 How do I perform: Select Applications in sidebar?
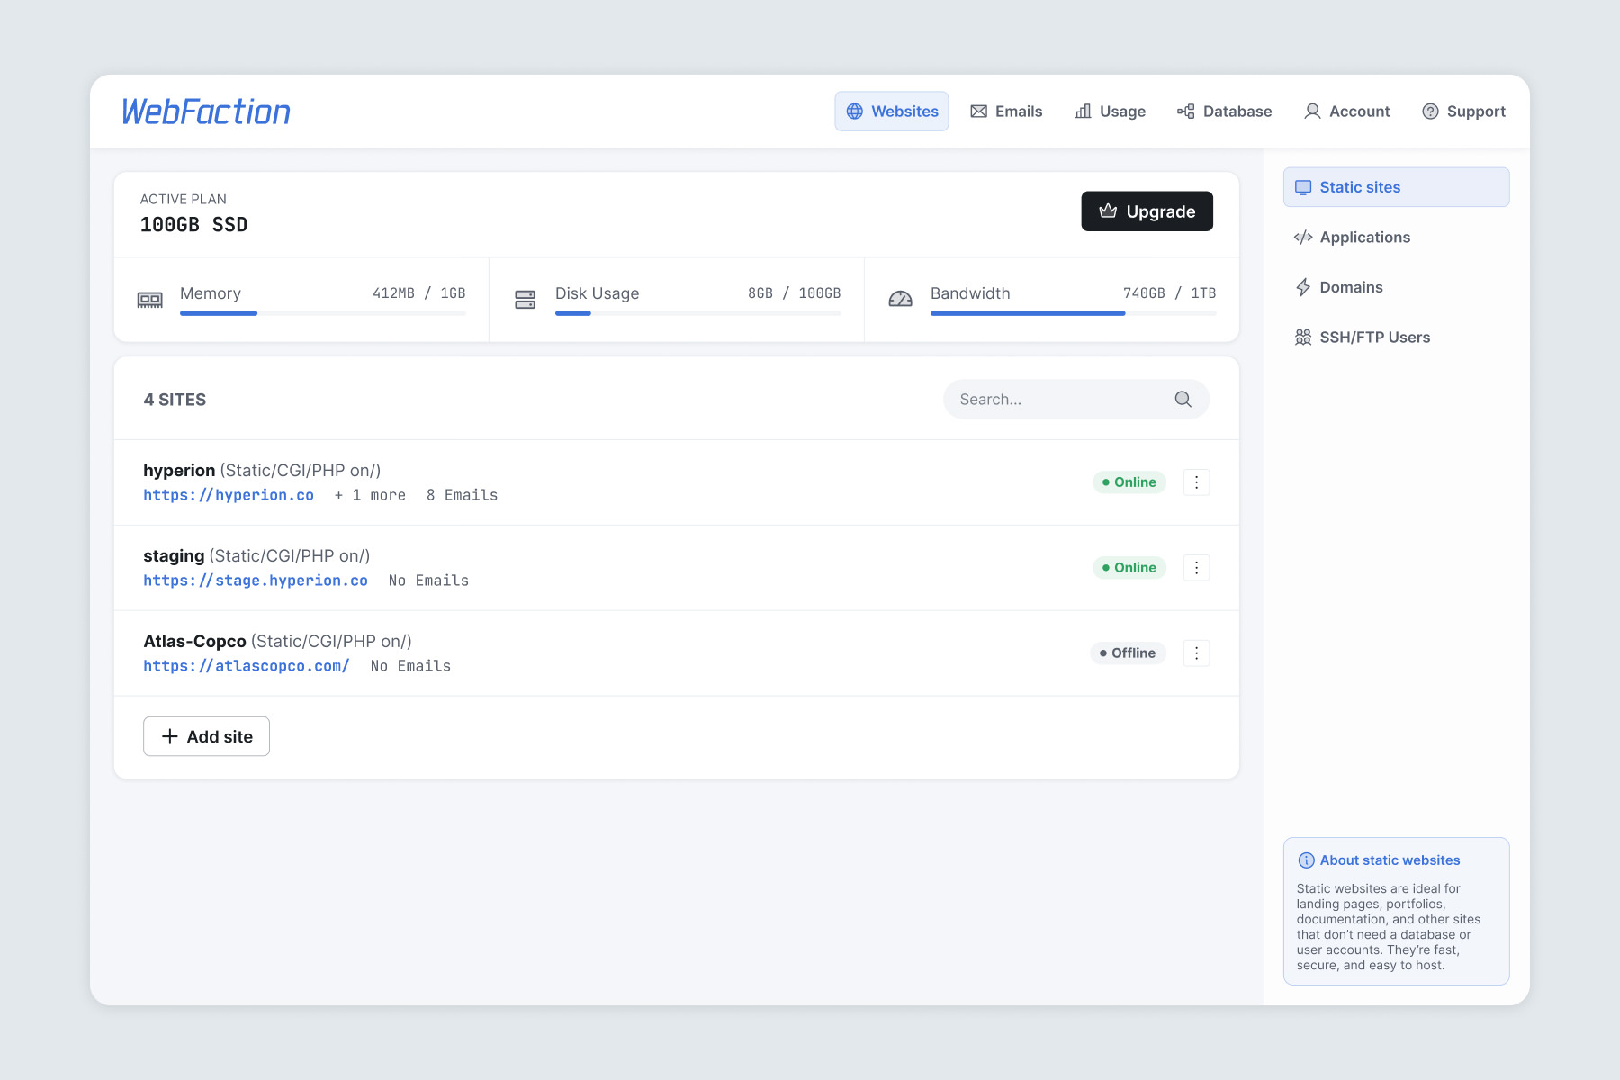point(1396,238)
